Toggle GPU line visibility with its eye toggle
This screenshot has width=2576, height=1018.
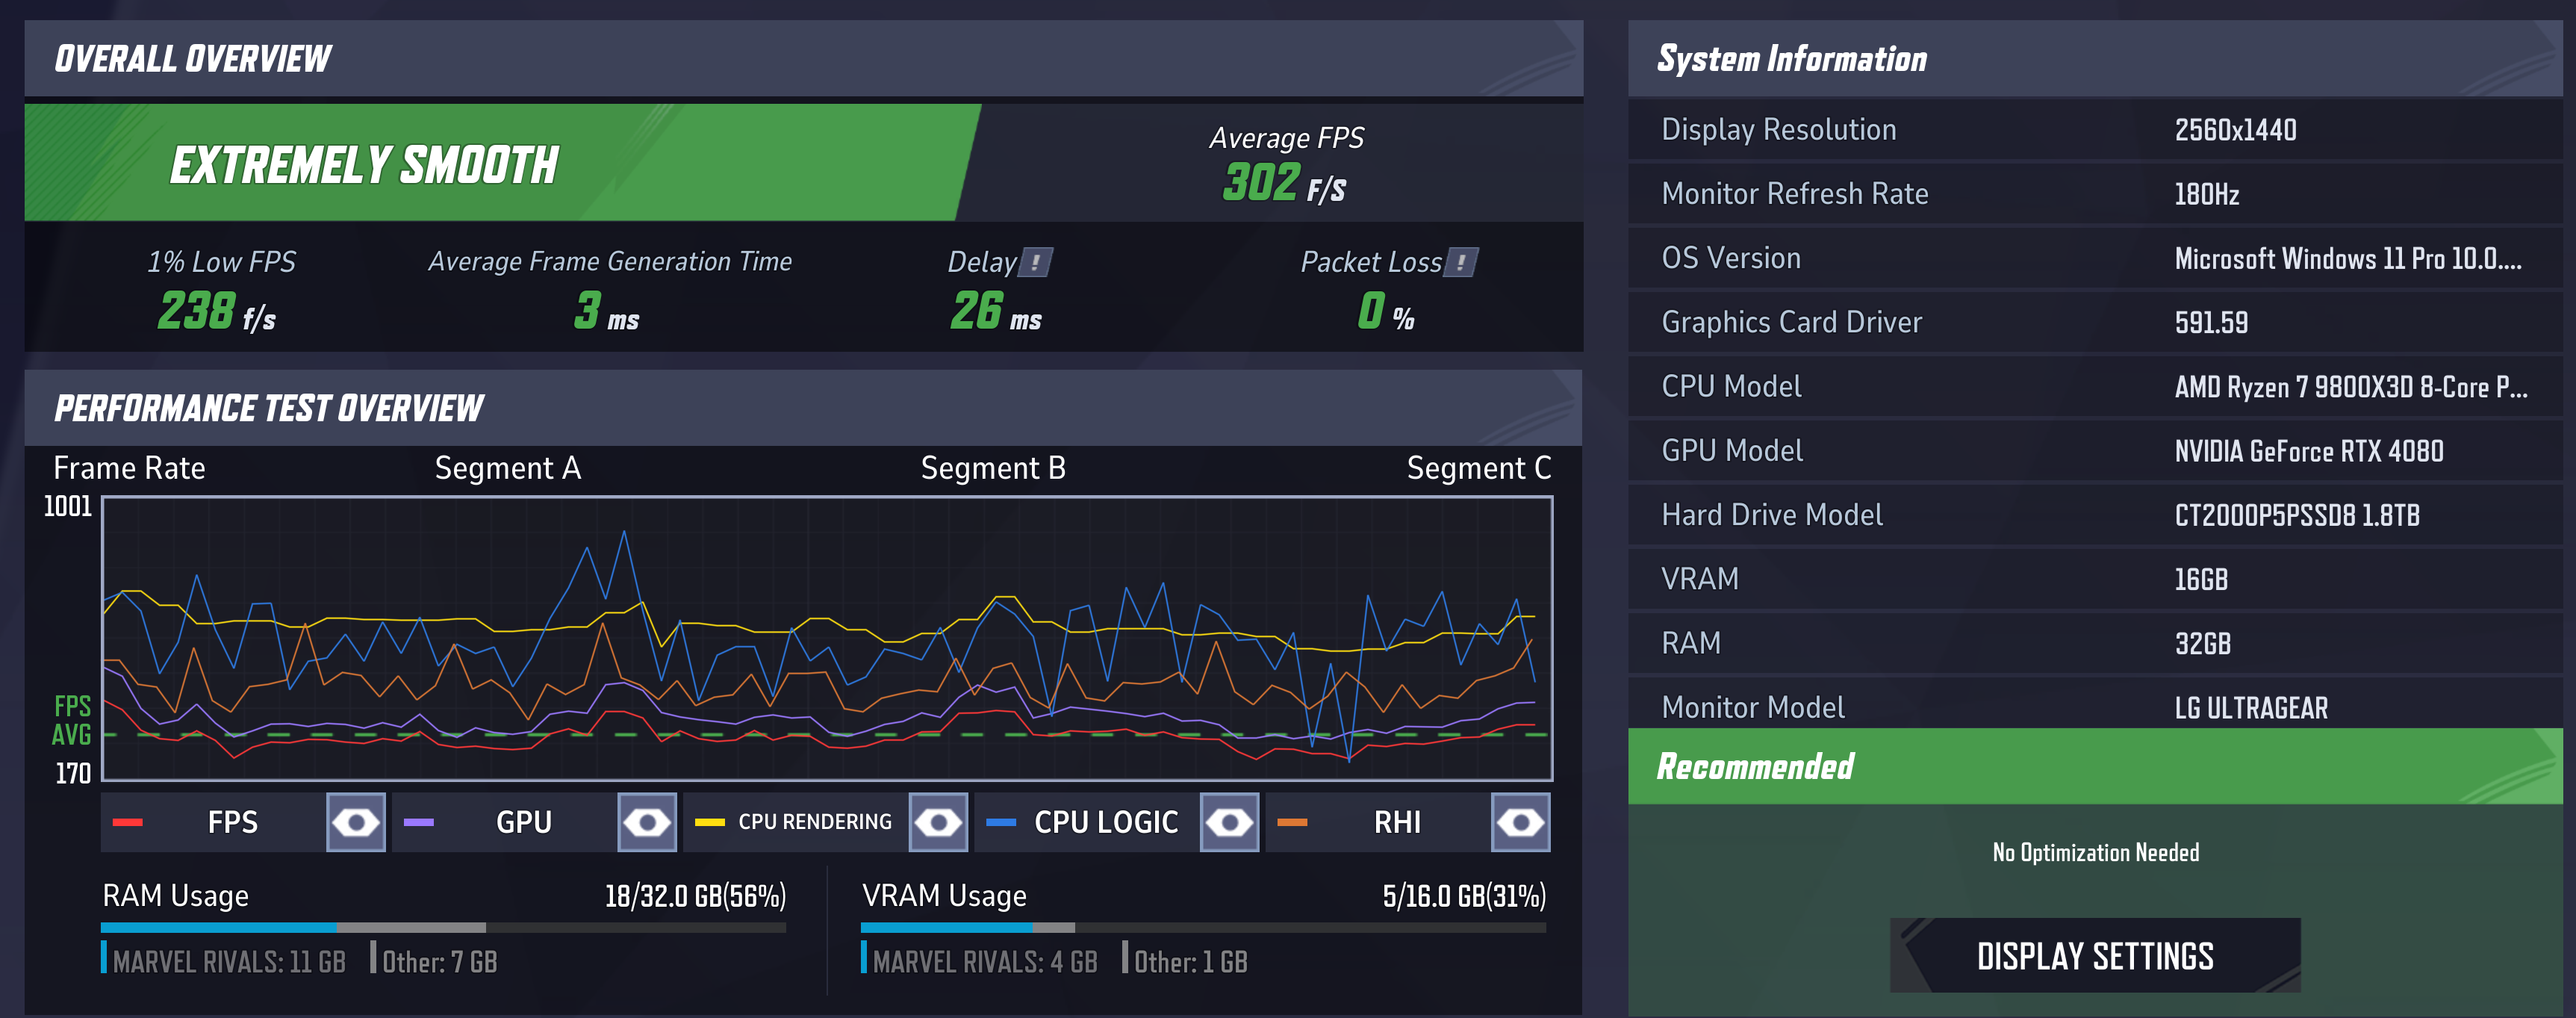point(646,822)
